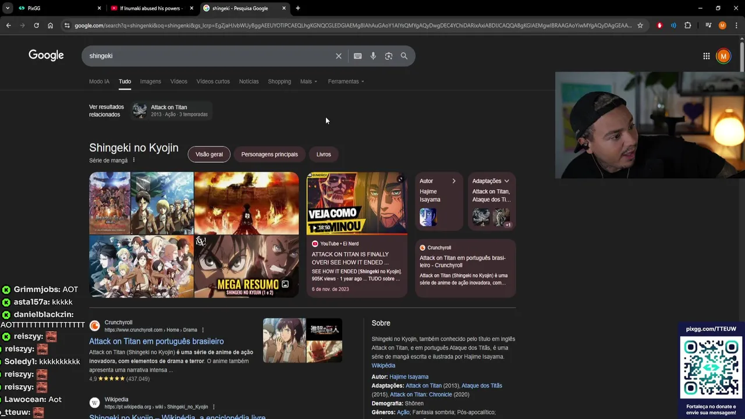Screen dimensions: 745x419
Task: Open the Google apps grid
Action: tap(706, 56)
